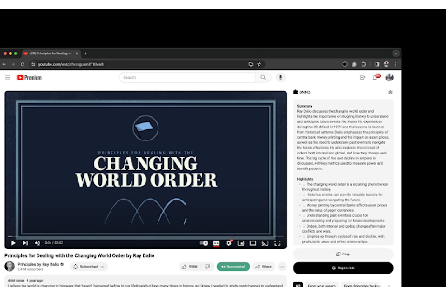The height and width of the screenshot is (297, 446).
Task: Toggle subtitles/closed captions
Action: tap(216, 243)
